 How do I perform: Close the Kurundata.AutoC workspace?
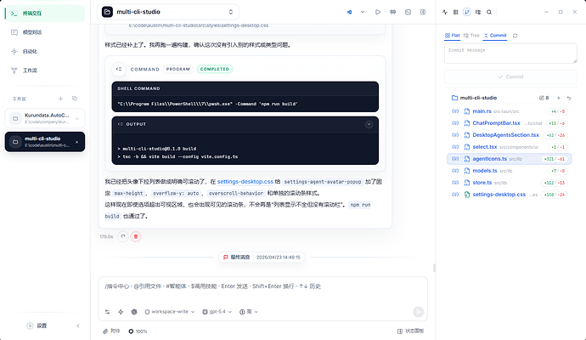click(x=76, y=118)
